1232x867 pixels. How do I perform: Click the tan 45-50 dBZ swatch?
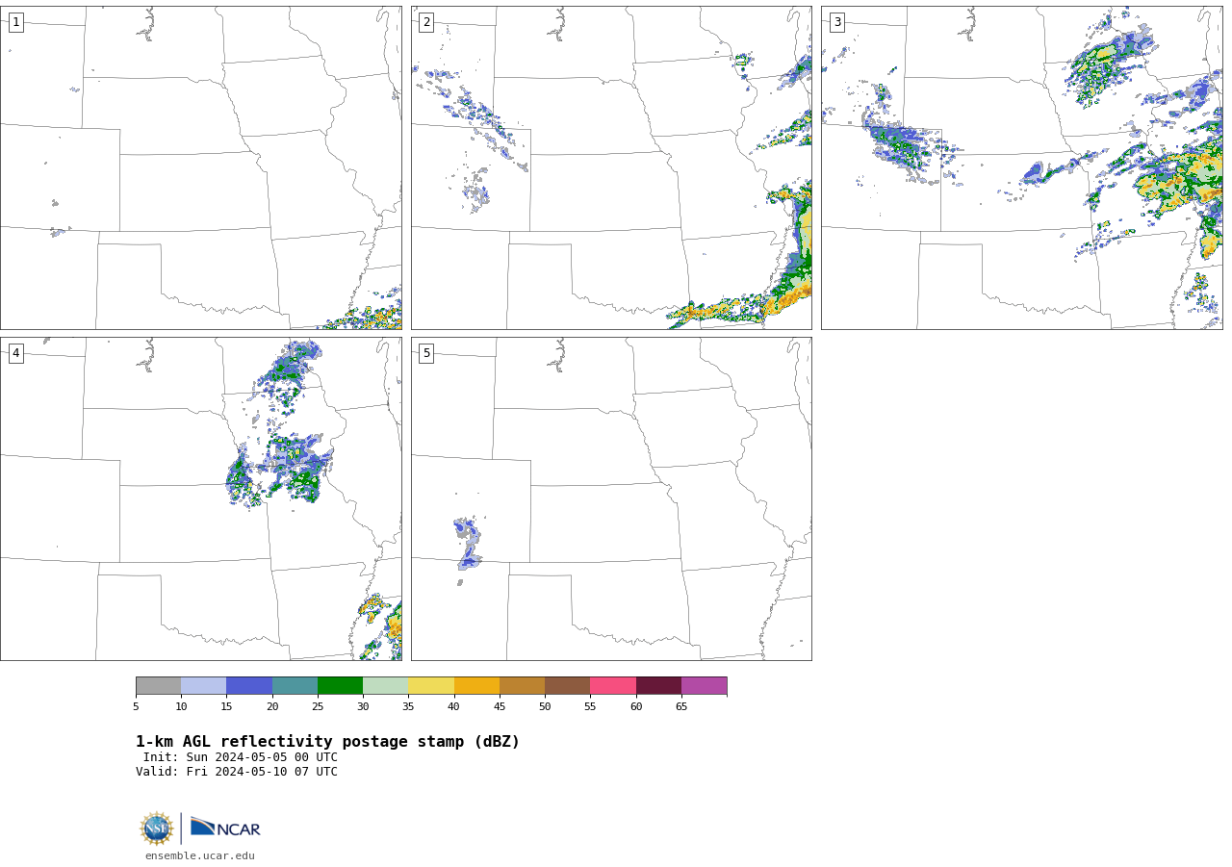522,685
